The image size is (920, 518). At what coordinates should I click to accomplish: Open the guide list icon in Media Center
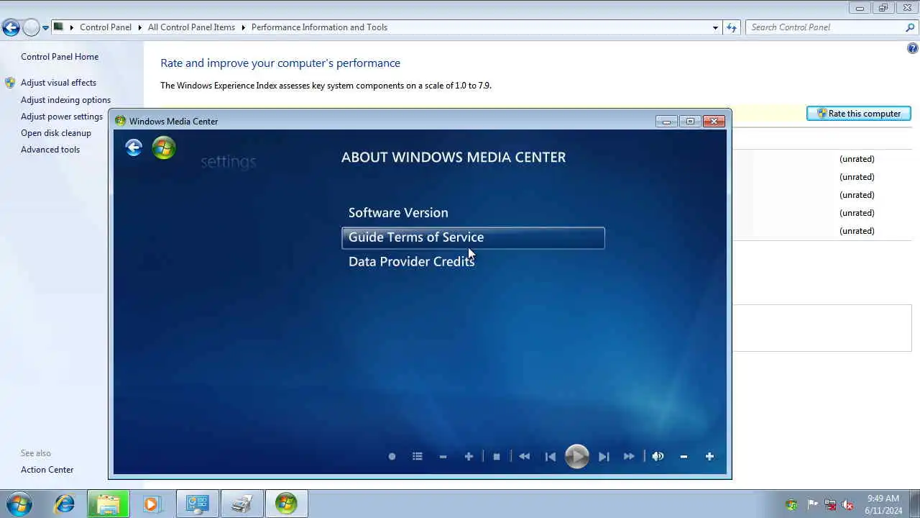418,456
